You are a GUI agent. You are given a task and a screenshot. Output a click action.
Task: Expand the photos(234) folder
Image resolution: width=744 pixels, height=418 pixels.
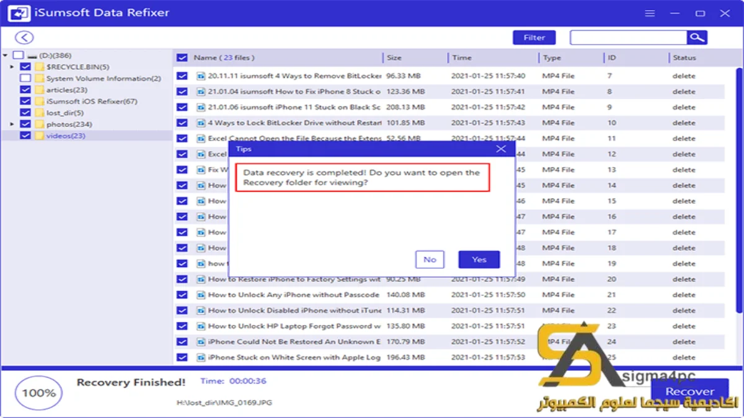pyautogui.click(x=12, y=124)
